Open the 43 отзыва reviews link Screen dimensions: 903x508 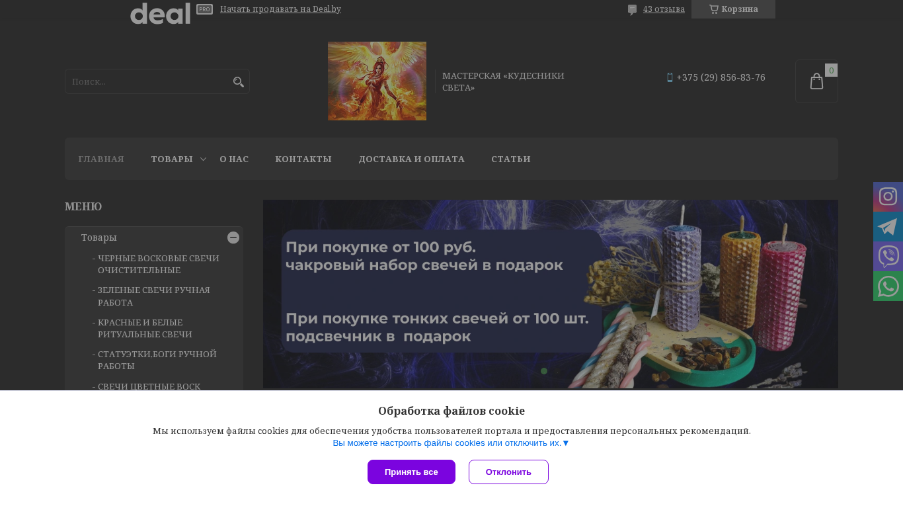click(664, 9)
